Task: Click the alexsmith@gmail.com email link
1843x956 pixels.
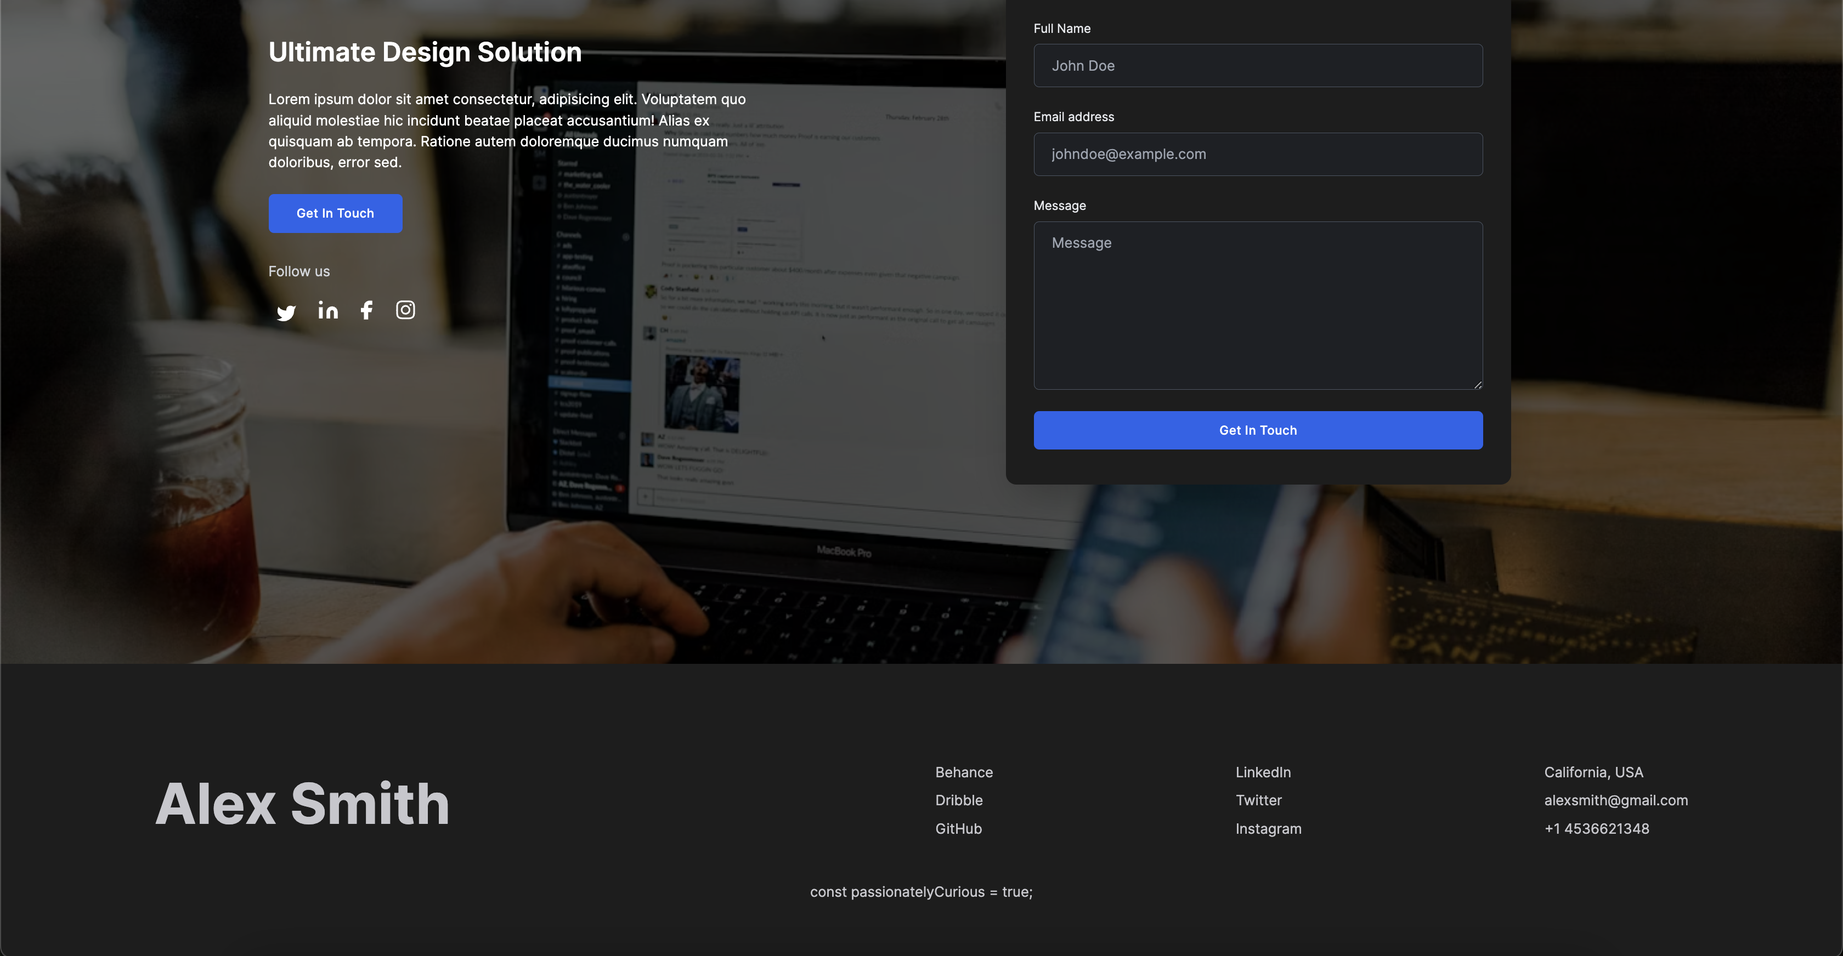Action: [x=1615, y=800]
